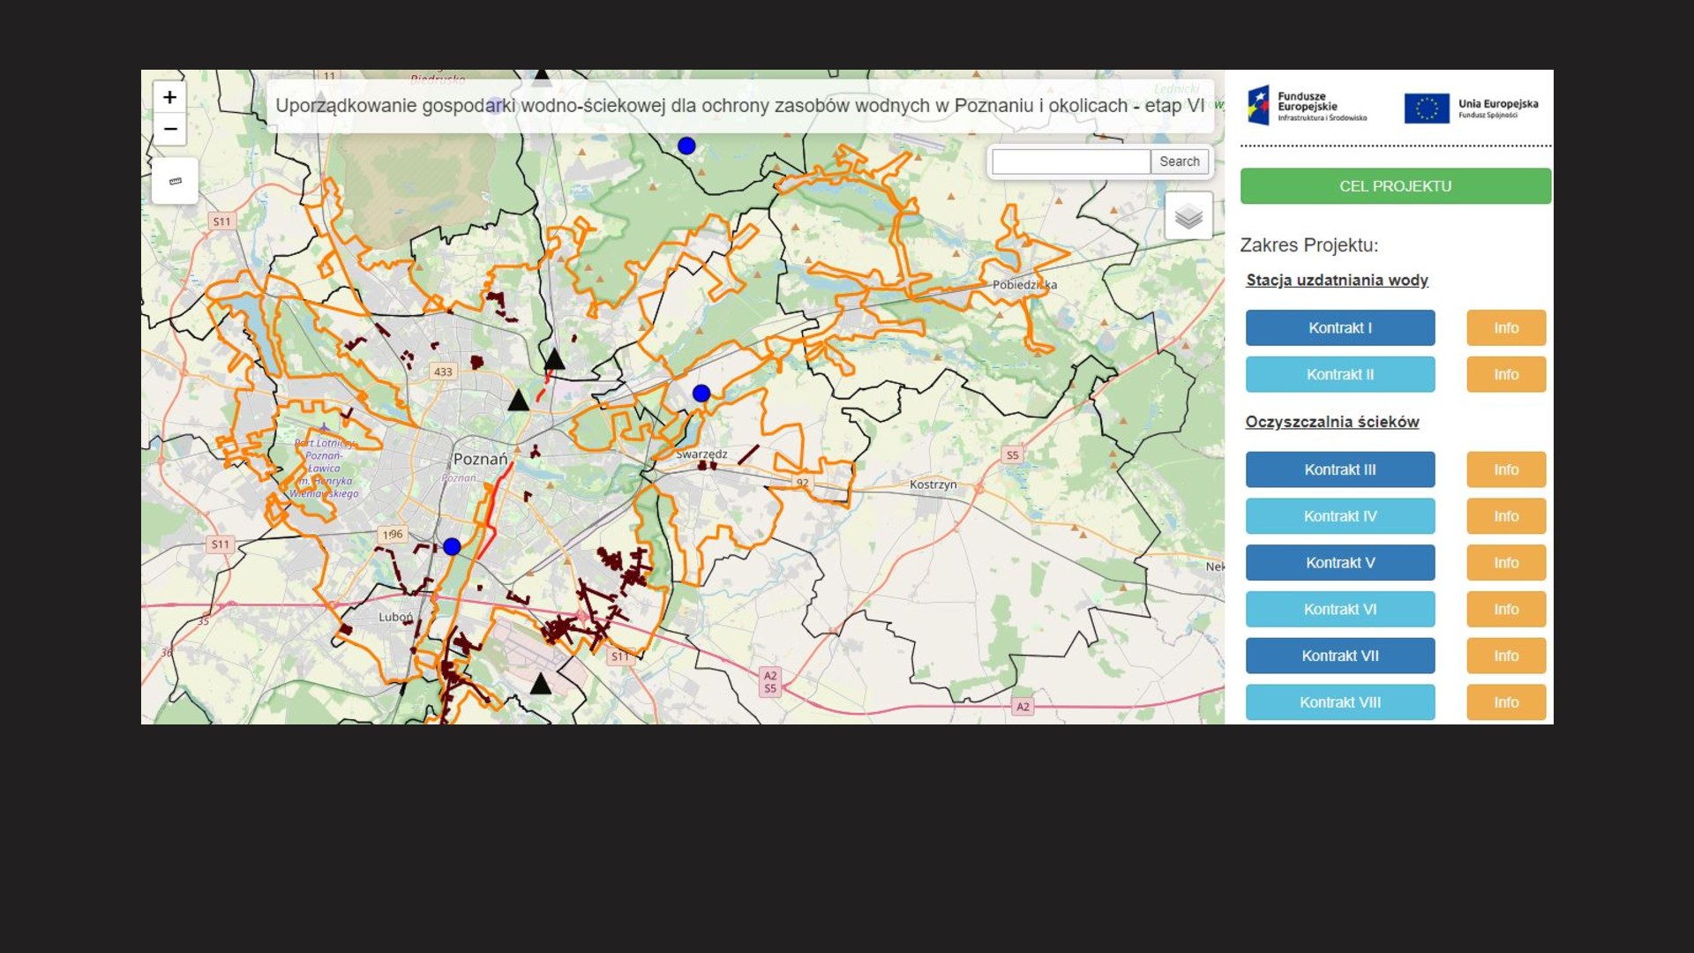Click the A2 road shield at the map bottom
The height and width of the screenshot is (953, 1694).
(x=1023, y=708)
